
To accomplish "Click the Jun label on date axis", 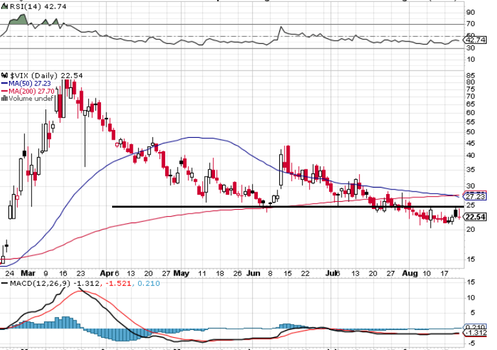I will (x=254, y=274).
